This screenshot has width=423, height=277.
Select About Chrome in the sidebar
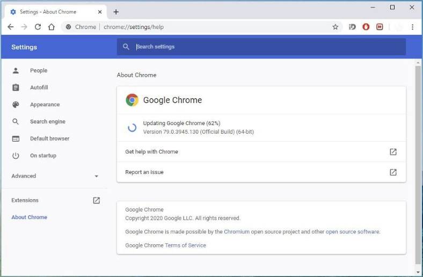tap(29, 217)
